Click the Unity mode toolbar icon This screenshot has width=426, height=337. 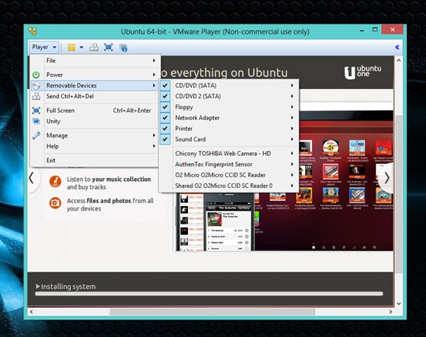click(x=123, y=48)
